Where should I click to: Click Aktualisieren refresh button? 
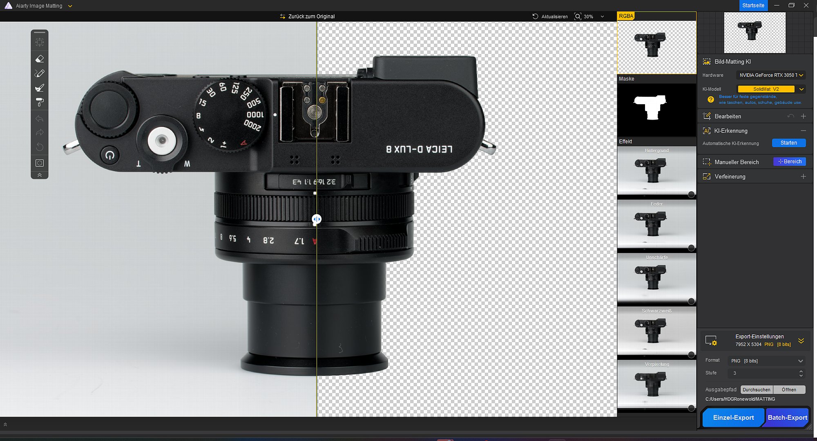point(550,16)
